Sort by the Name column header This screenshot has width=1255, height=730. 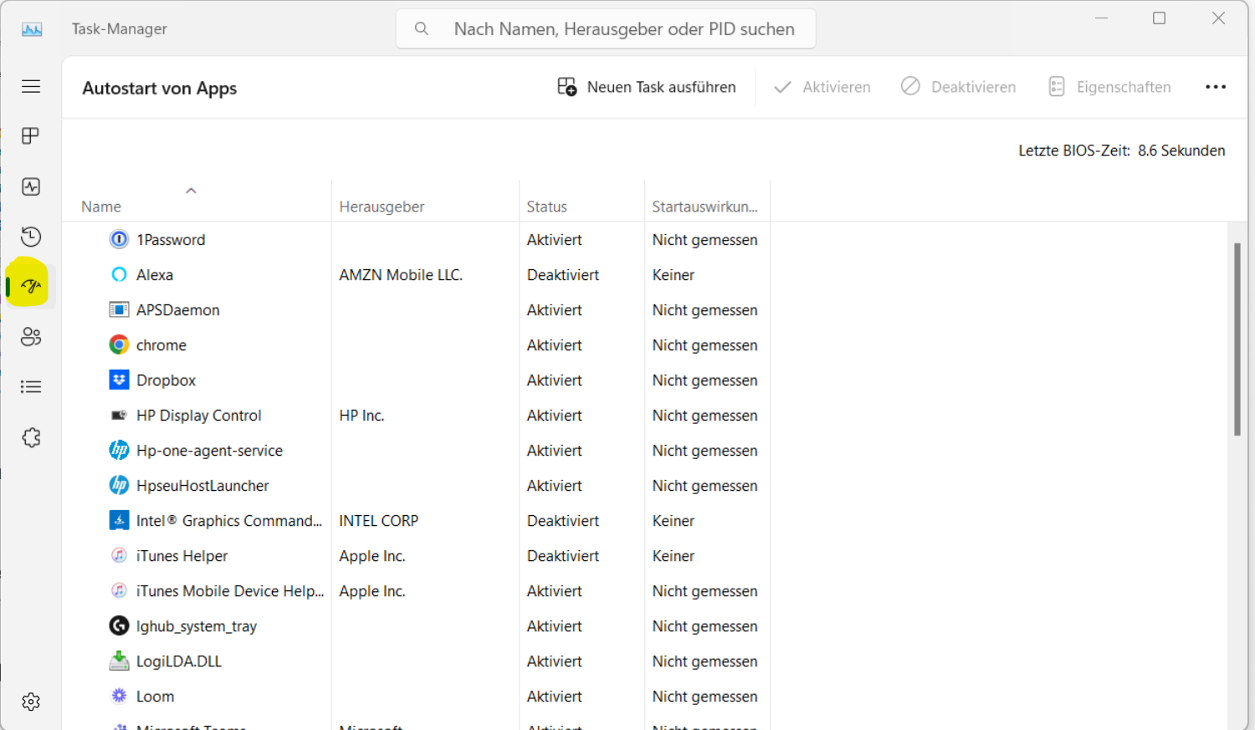point(101,207)
